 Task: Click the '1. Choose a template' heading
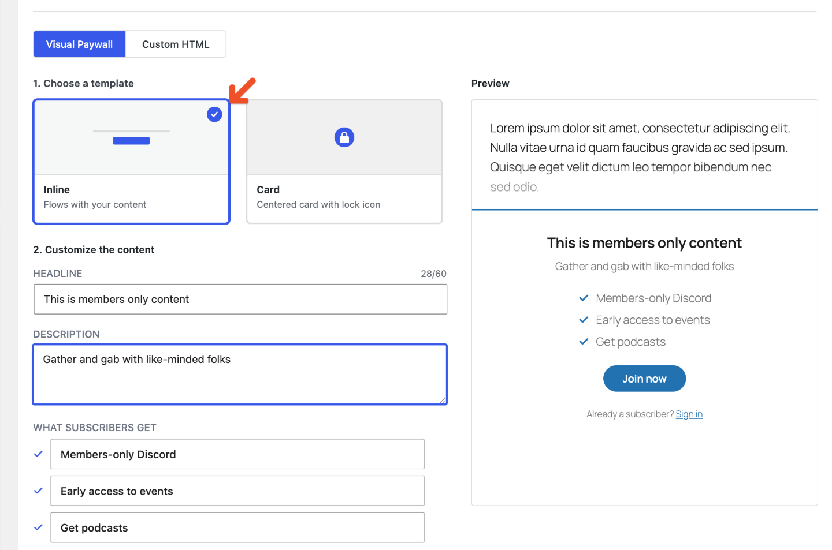(x=83, y=83)
